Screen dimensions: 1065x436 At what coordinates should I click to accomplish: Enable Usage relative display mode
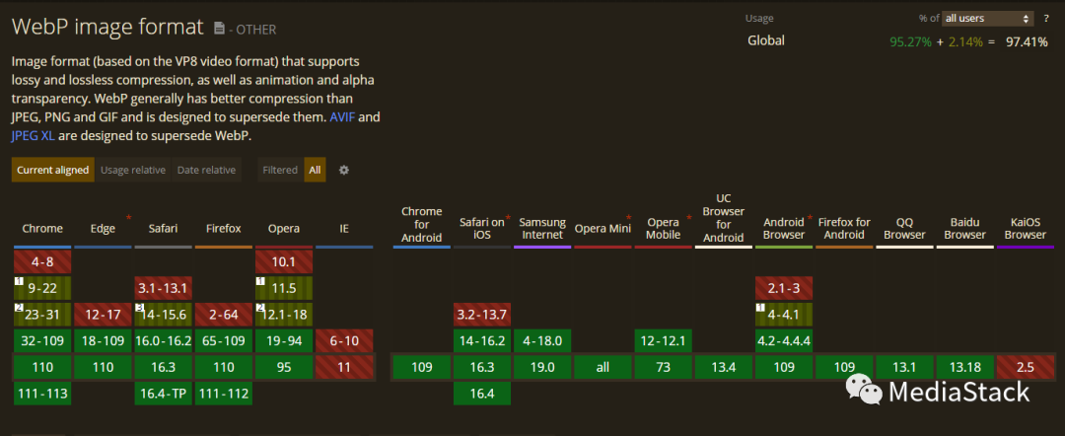click(x=133, y=170)
